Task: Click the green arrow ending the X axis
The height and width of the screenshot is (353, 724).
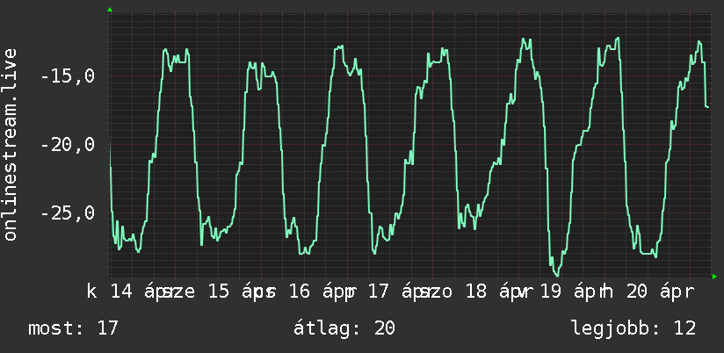Action: pos(714,277)
